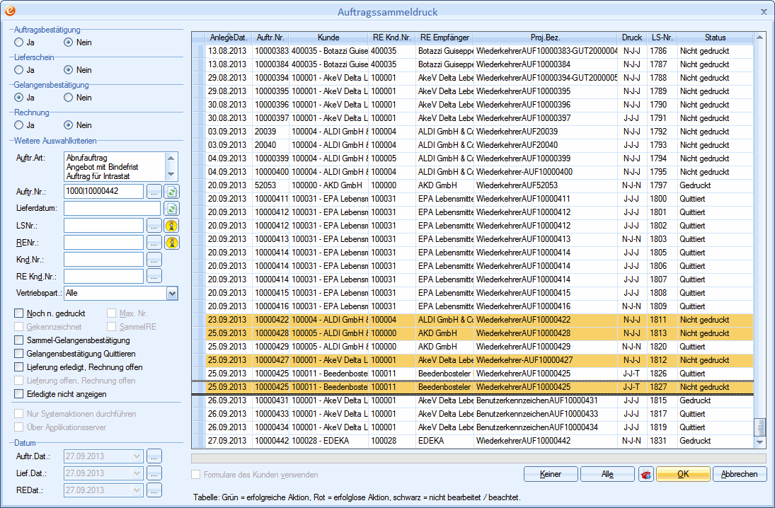This screenshot has width=775, height=508.
Task: Click the red icon button left of OK
Action: pyautogui.click(x=646, y=475)
